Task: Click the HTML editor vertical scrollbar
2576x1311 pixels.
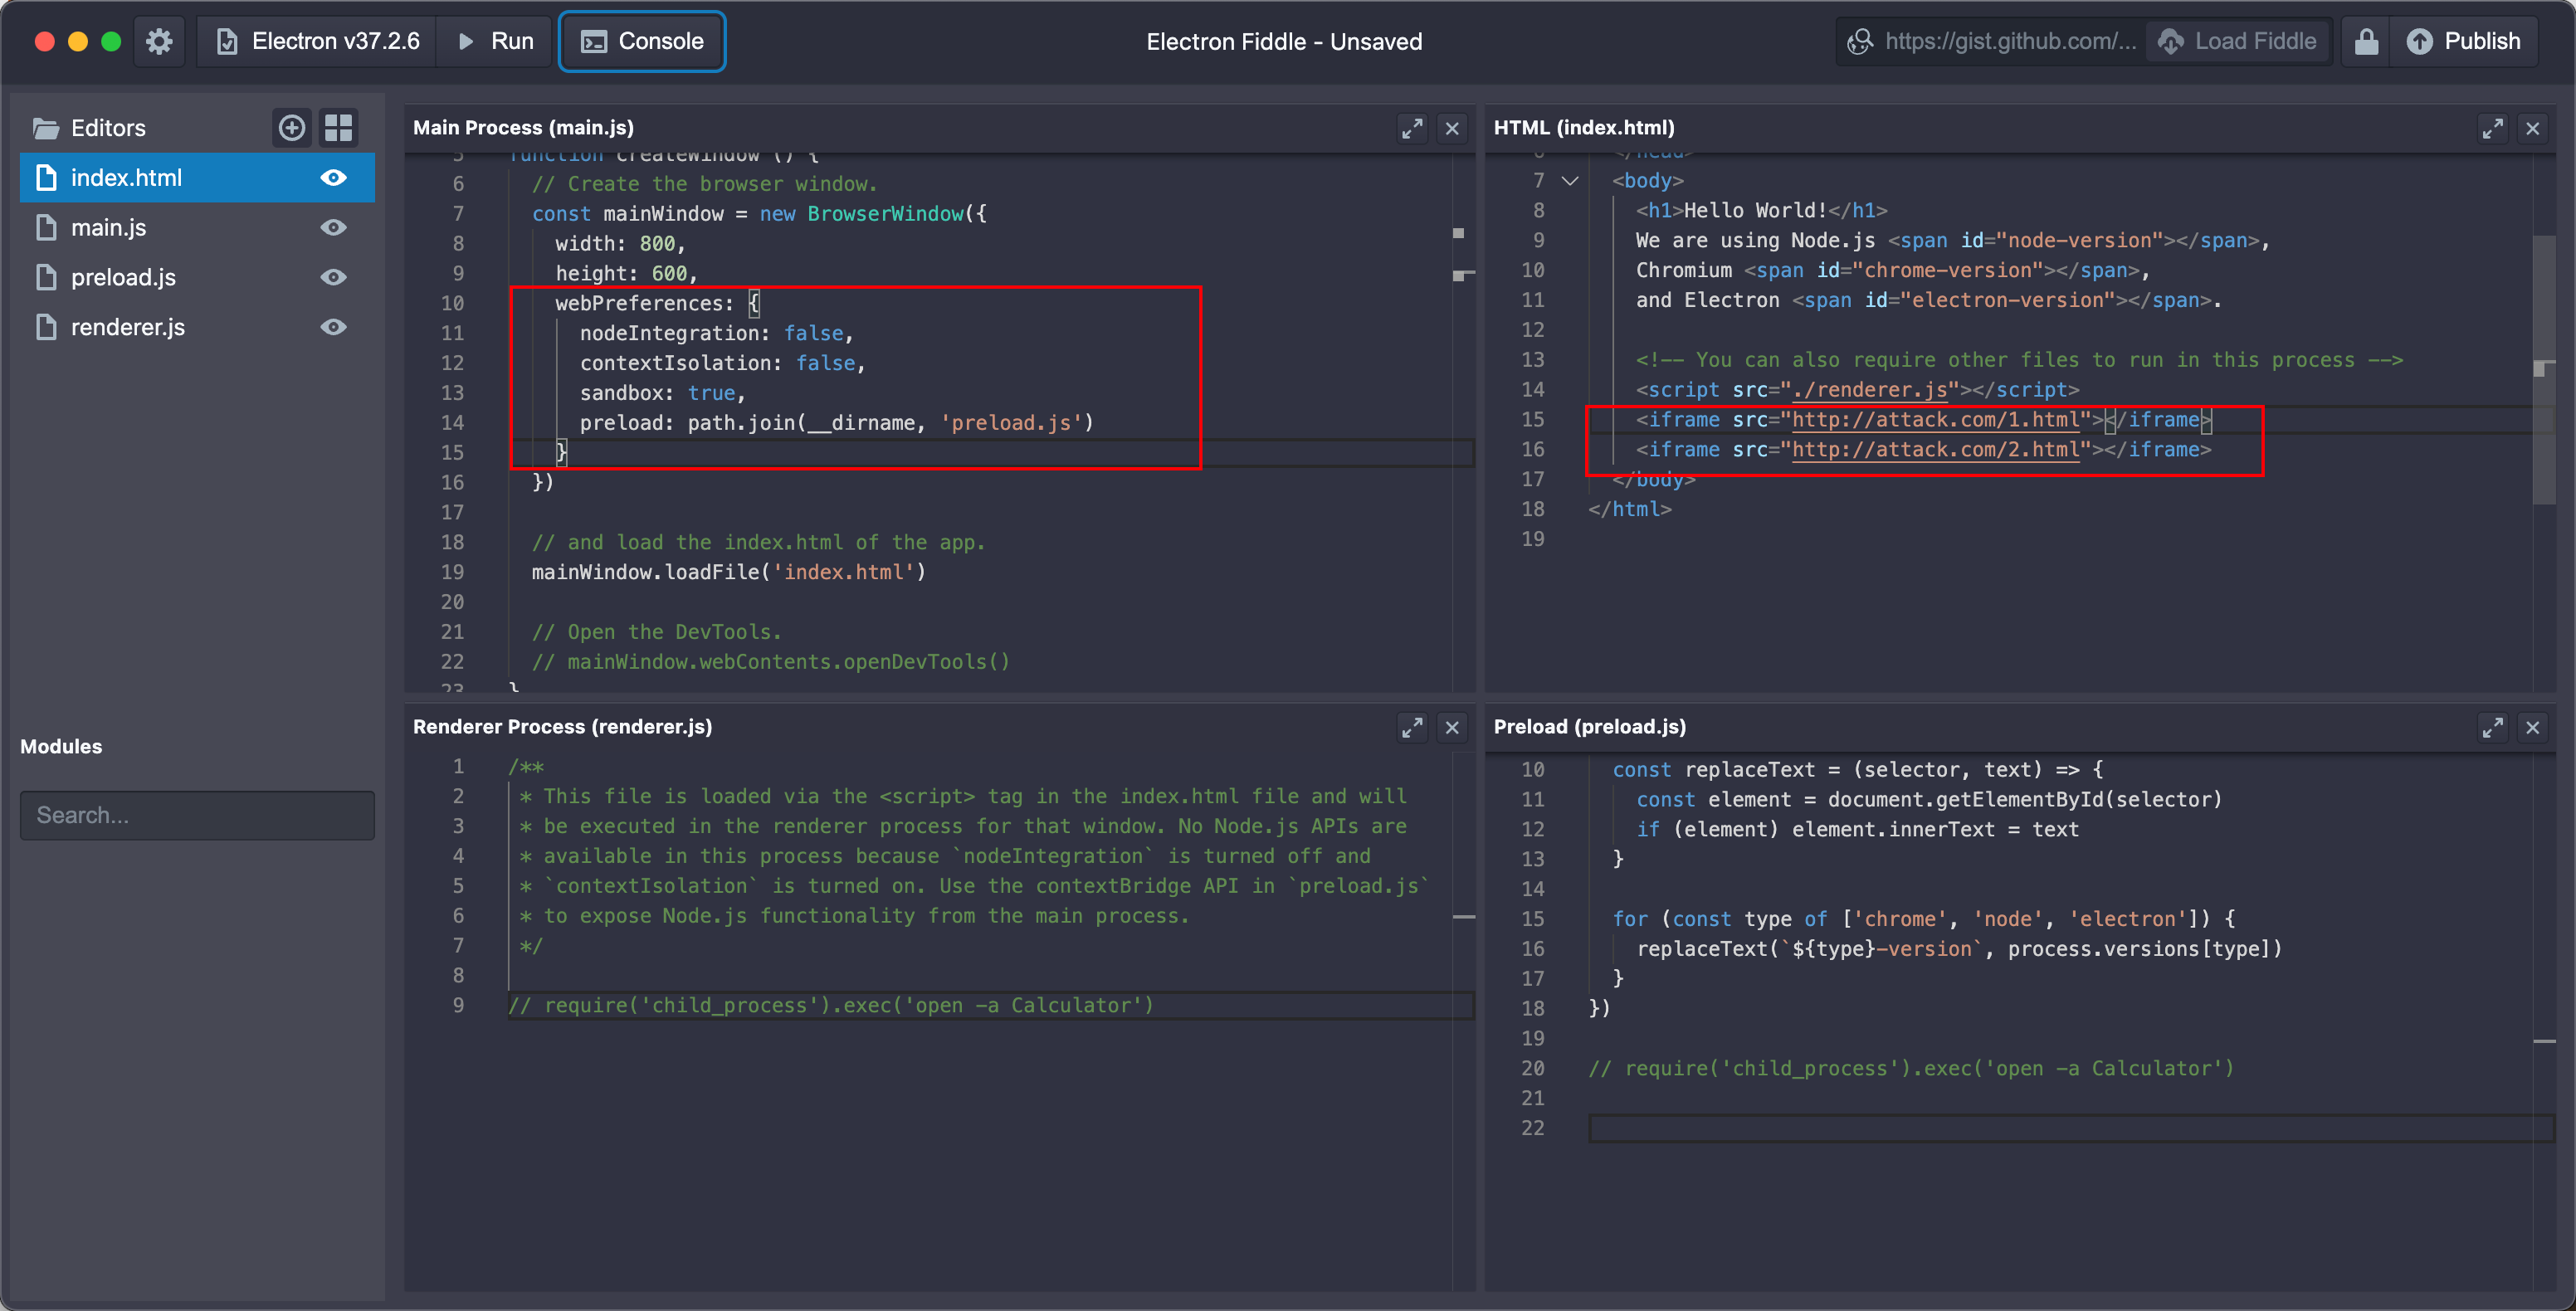Action: [x=2544, y=370]
